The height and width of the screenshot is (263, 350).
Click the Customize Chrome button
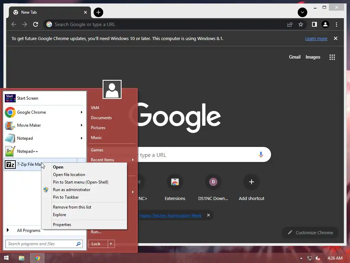click(x=310, y=233)
